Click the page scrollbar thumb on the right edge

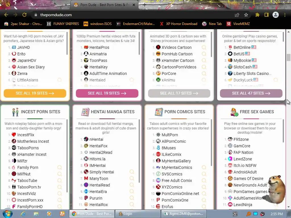(x=288, y=57)
